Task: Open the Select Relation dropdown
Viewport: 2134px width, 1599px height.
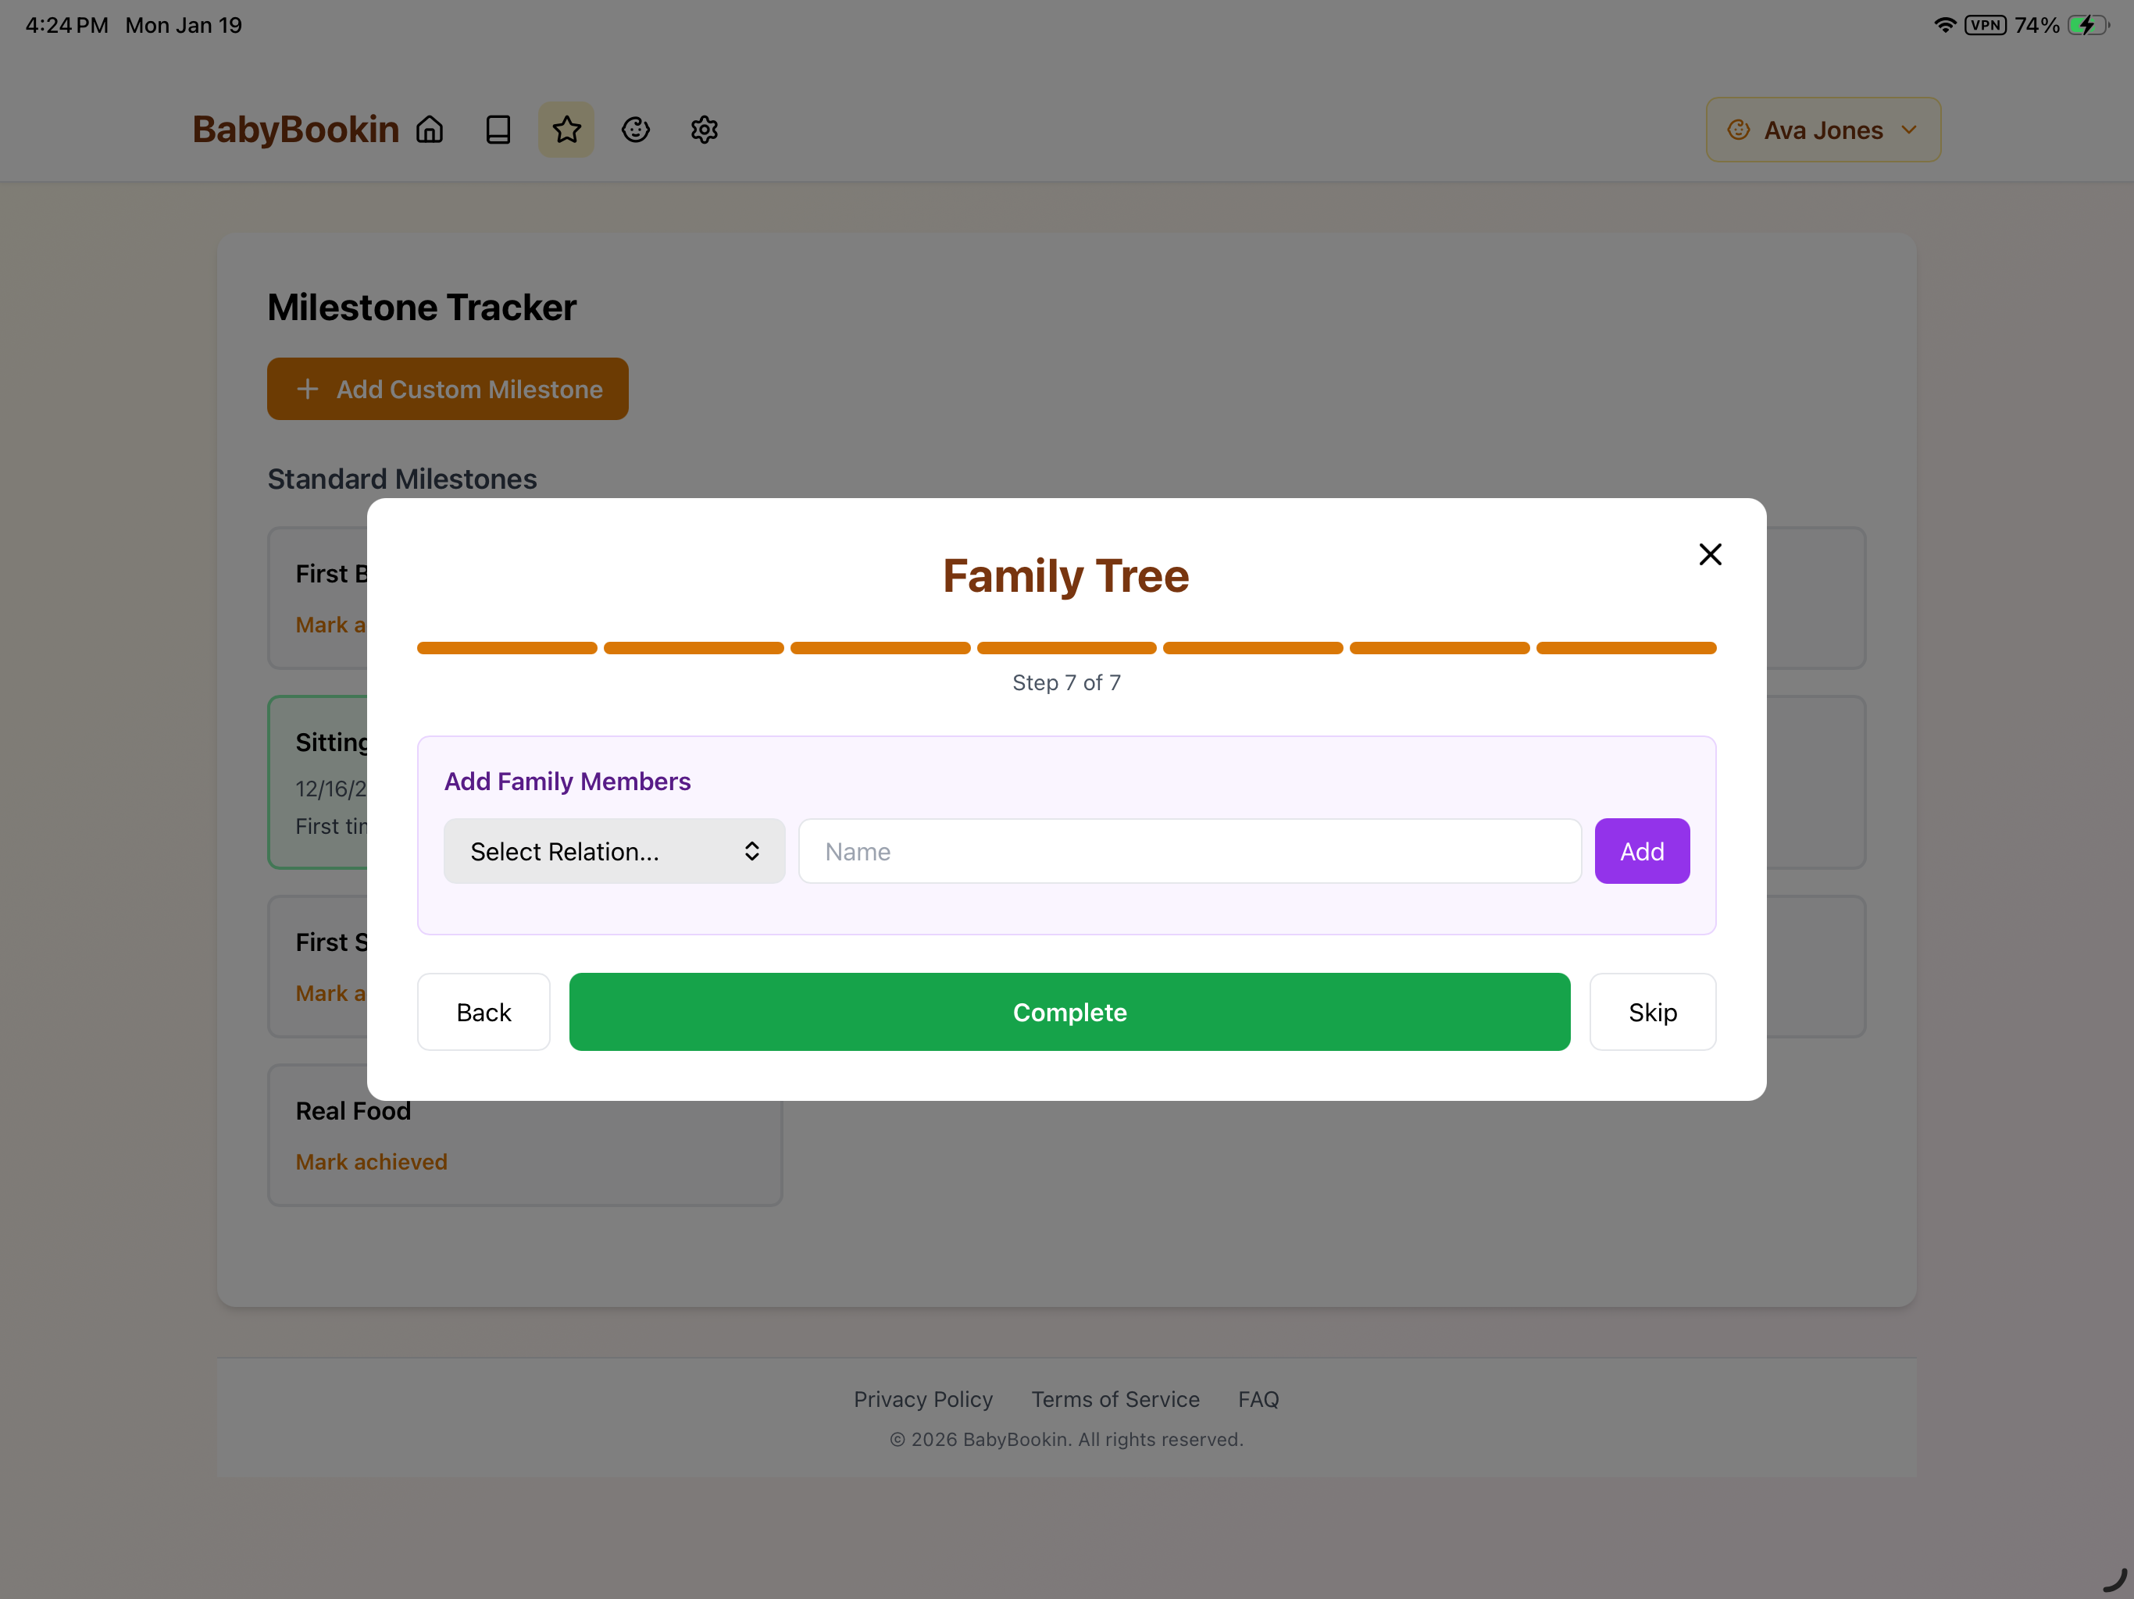Action: pos(614,850)
